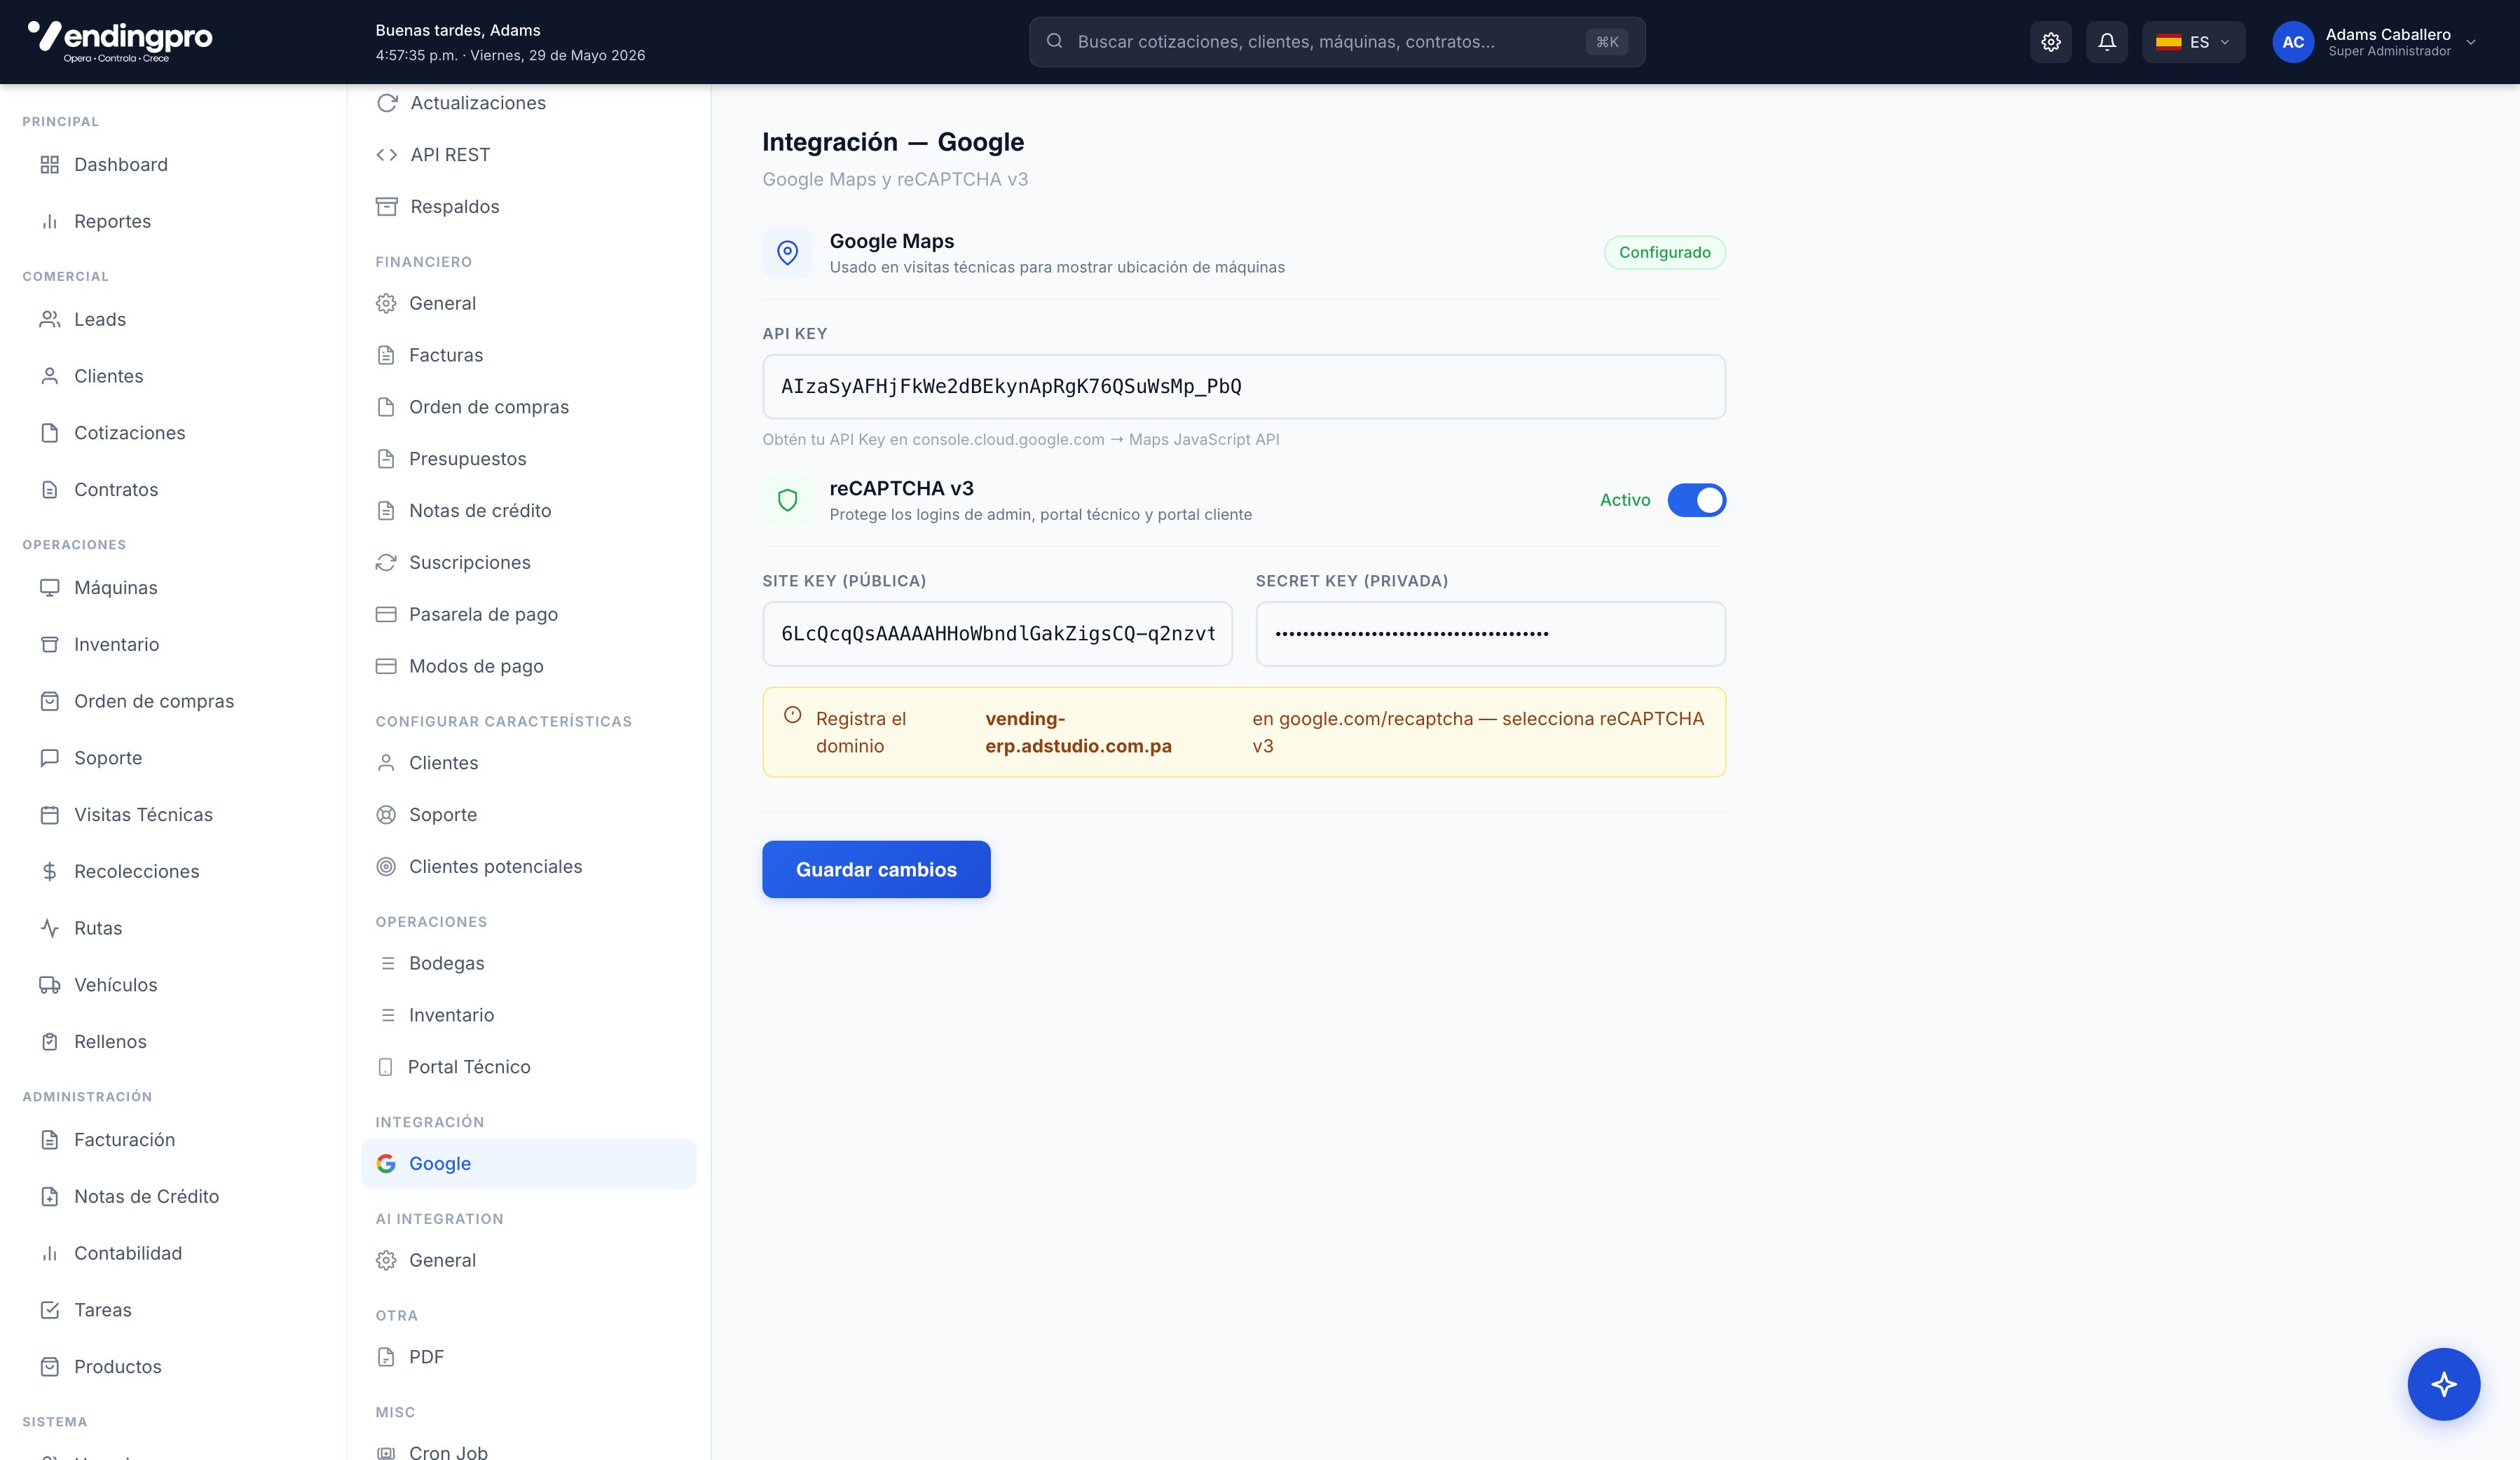Viewport: 2520px width, 1460px height.
Task: Click the Visitas Técnicas calendar icon
Action: coord(49,814)
